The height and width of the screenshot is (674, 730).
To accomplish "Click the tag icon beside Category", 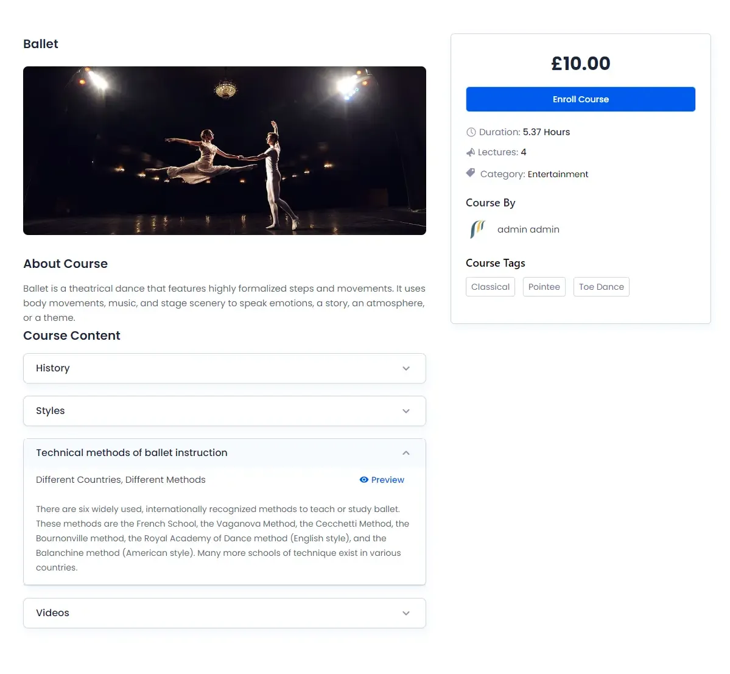I will [471, 173].
